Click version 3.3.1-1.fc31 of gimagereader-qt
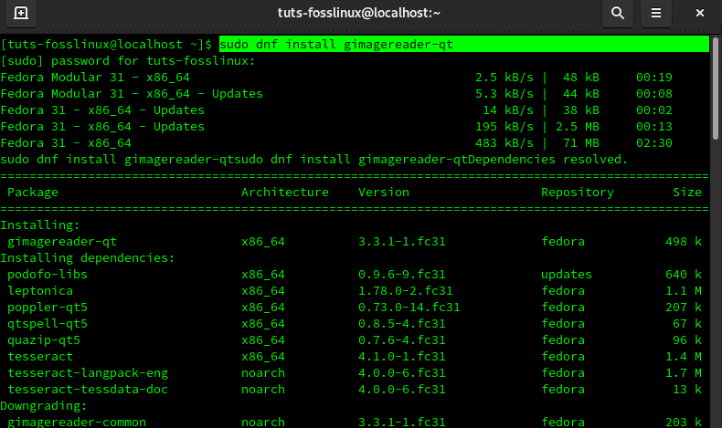This screenshot has width=722, height=428. pyautogui.click(x=402, y=241)
